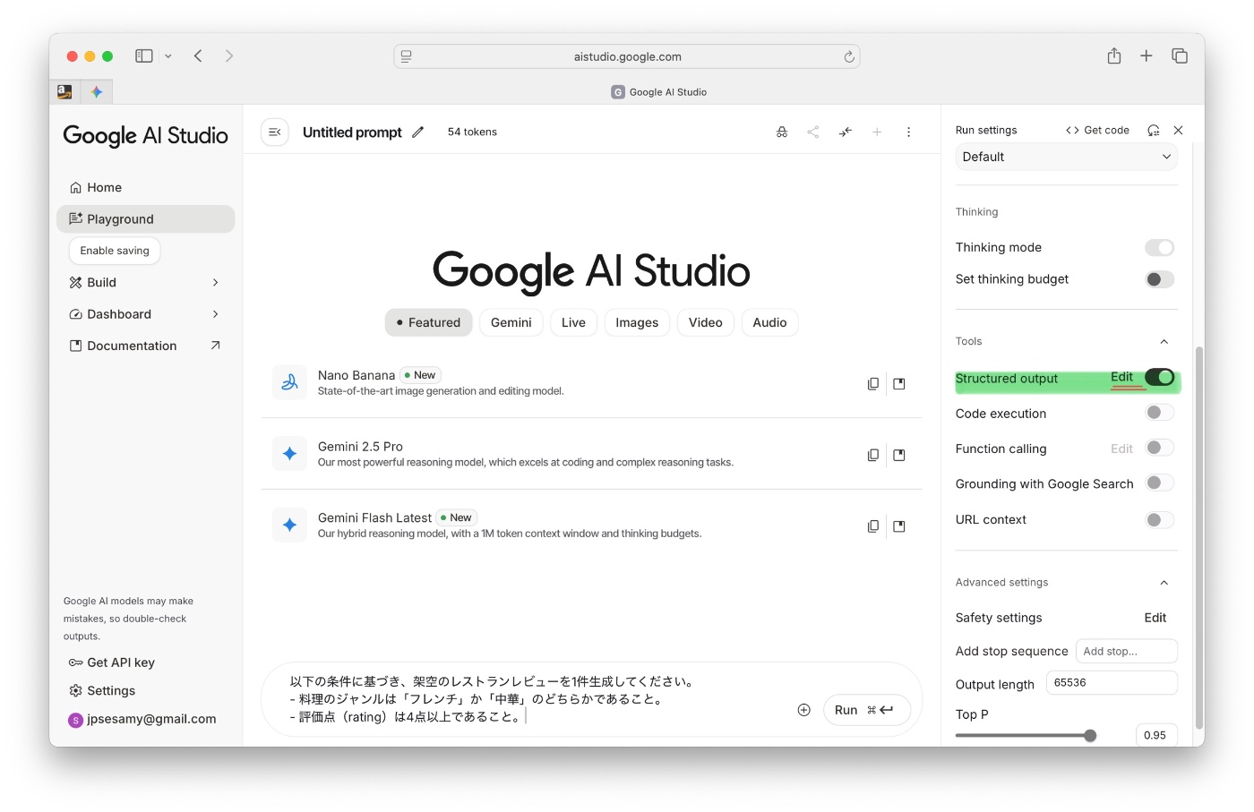The height and width of the screenshot is (812, 1254).
Task: Open Safari share menu icon
Action: 1114,56
